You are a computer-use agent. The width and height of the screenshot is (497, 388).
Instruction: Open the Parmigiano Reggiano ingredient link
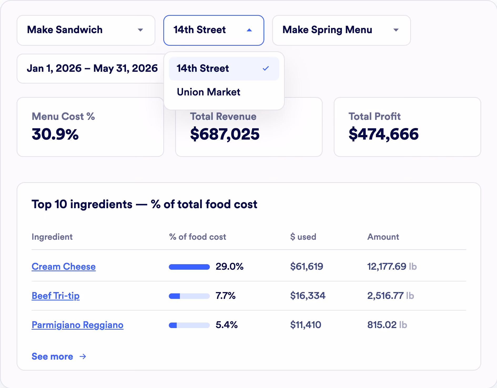tap(77, 325)
